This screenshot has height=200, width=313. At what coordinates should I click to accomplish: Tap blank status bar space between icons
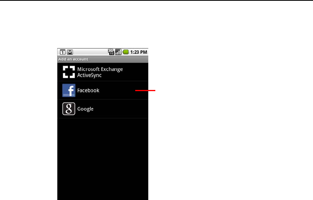point(90,52)
